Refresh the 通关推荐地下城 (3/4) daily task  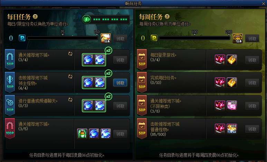70,54
